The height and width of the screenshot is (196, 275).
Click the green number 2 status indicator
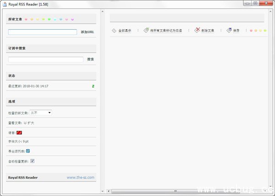93,86
